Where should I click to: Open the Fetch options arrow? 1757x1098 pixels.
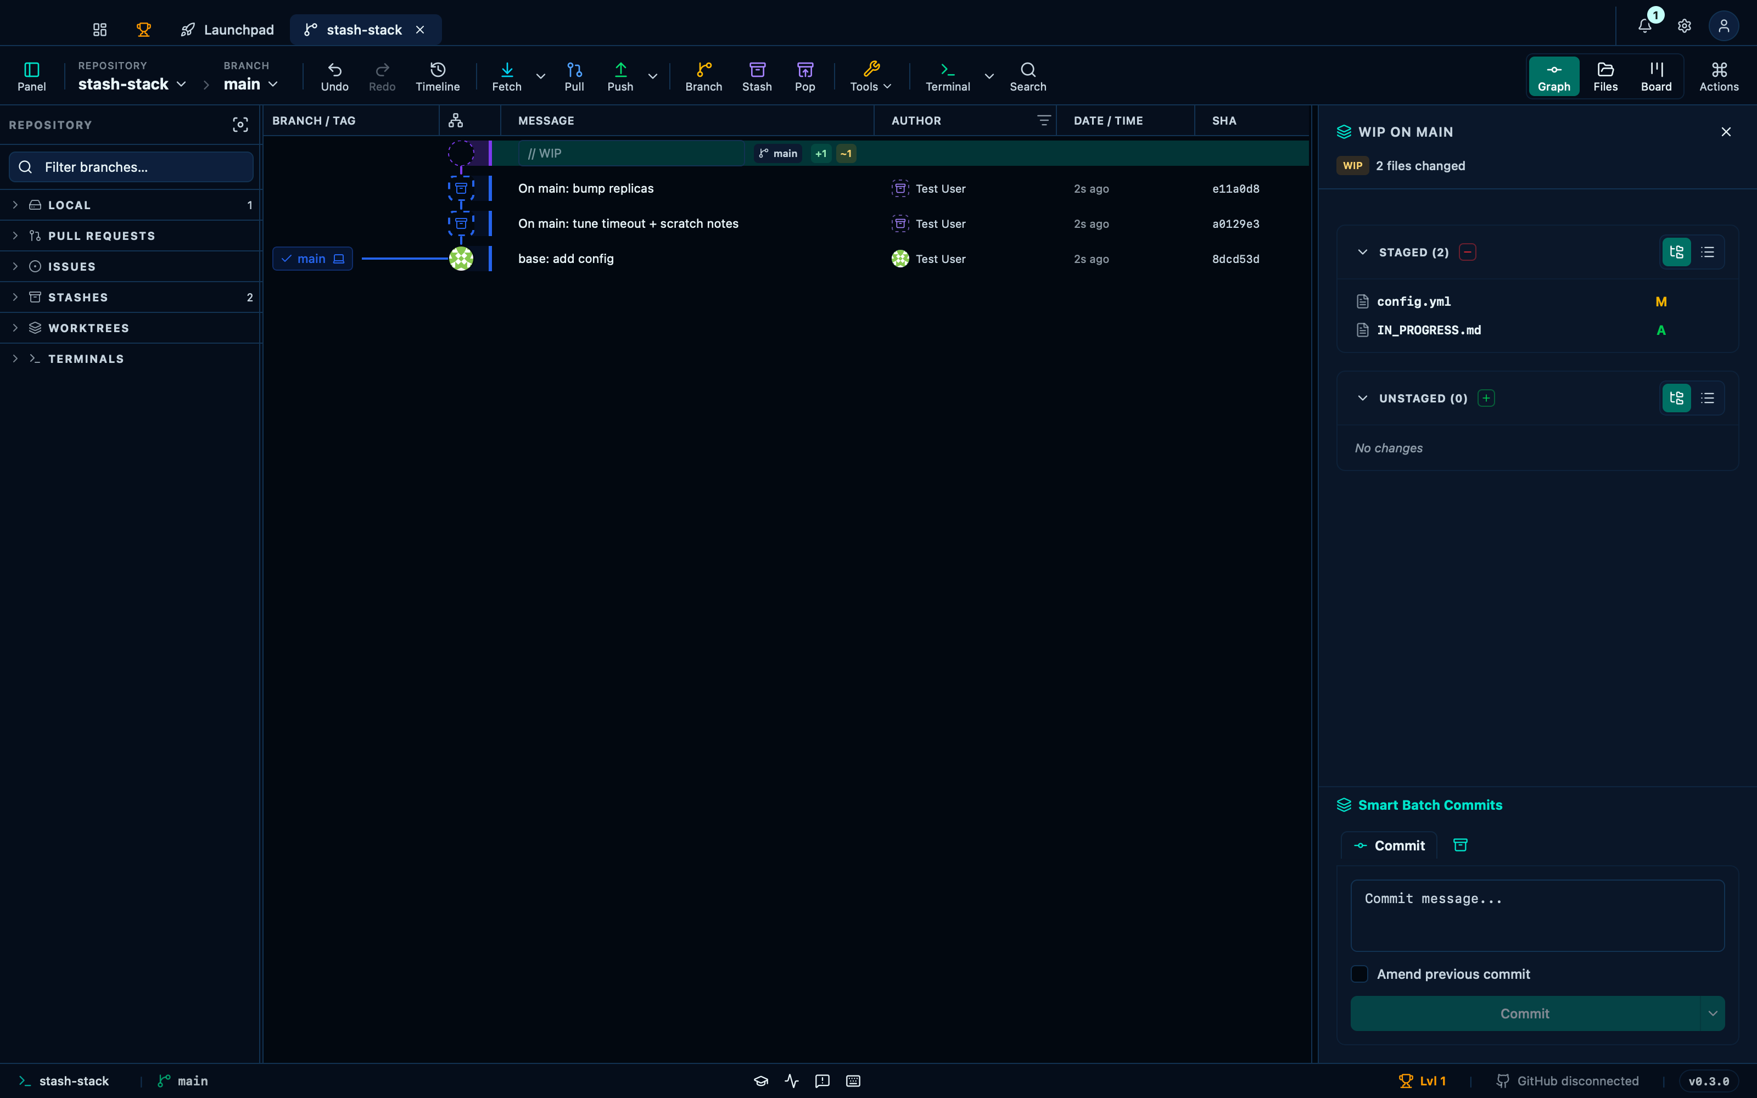point(540,76)
